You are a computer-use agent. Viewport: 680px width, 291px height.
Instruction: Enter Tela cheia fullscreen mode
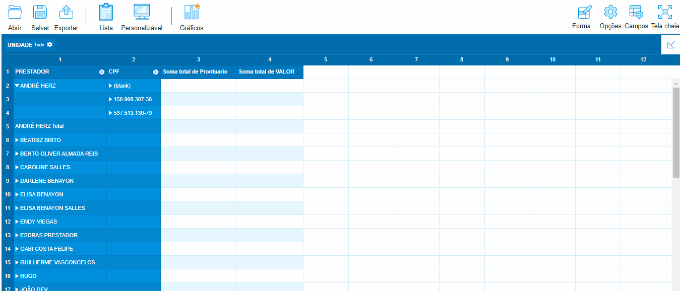[x=665, y=13]
